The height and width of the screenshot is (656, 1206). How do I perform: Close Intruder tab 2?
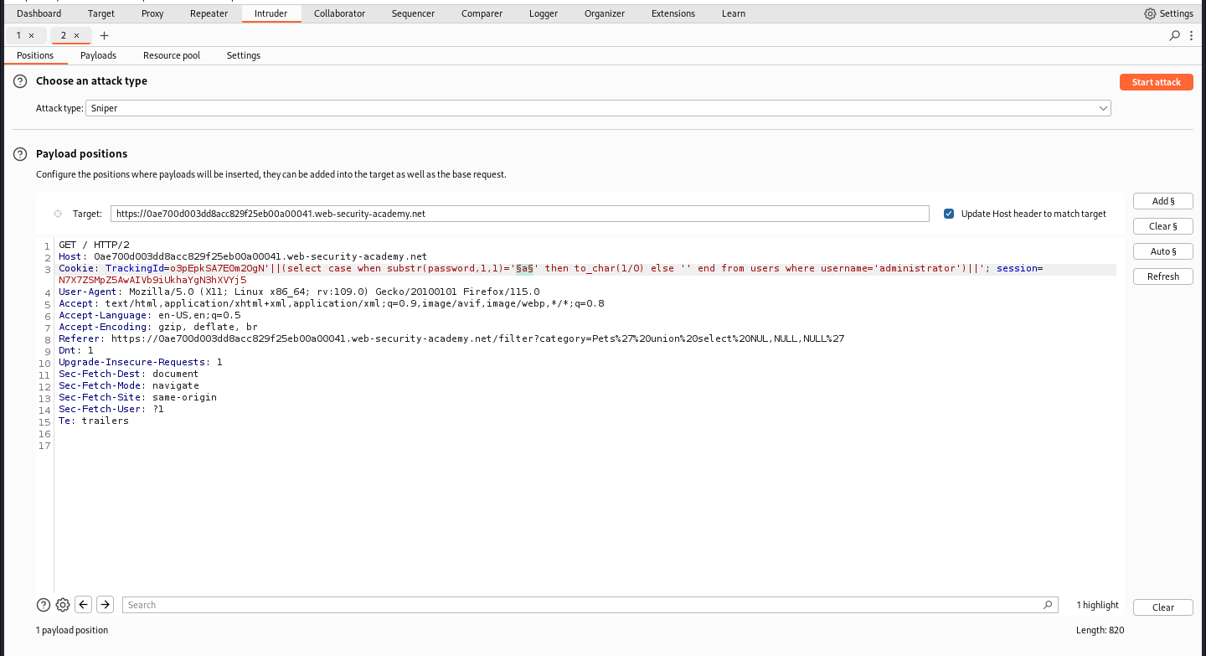(x=76, y=35)
